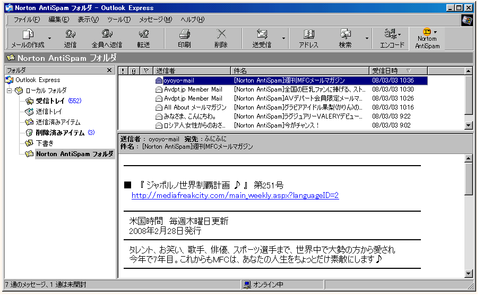Click the subject 今がチャンス！ in message list

[x=277, y=125]
